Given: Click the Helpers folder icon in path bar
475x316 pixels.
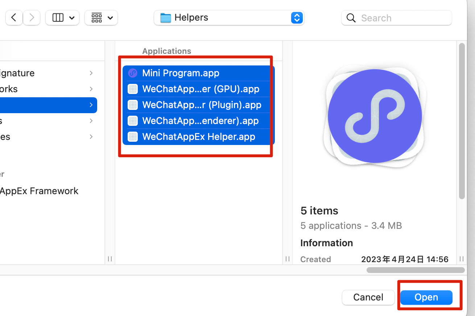Looking at the screenshot, I should pos(165,18).
